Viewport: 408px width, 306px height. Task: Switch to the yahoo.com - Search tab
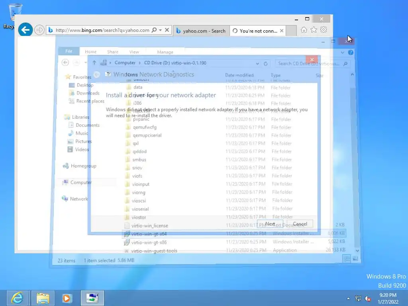pos(201,31)
